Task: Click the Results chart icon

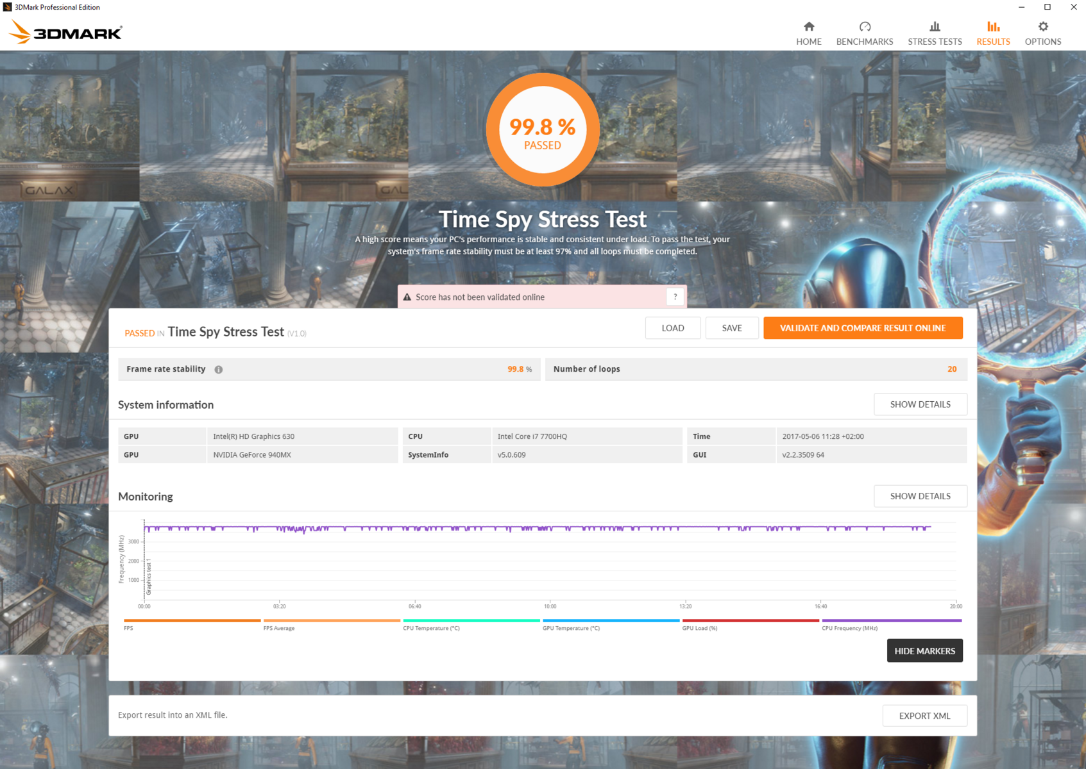Action: click(x=993, y=26)
